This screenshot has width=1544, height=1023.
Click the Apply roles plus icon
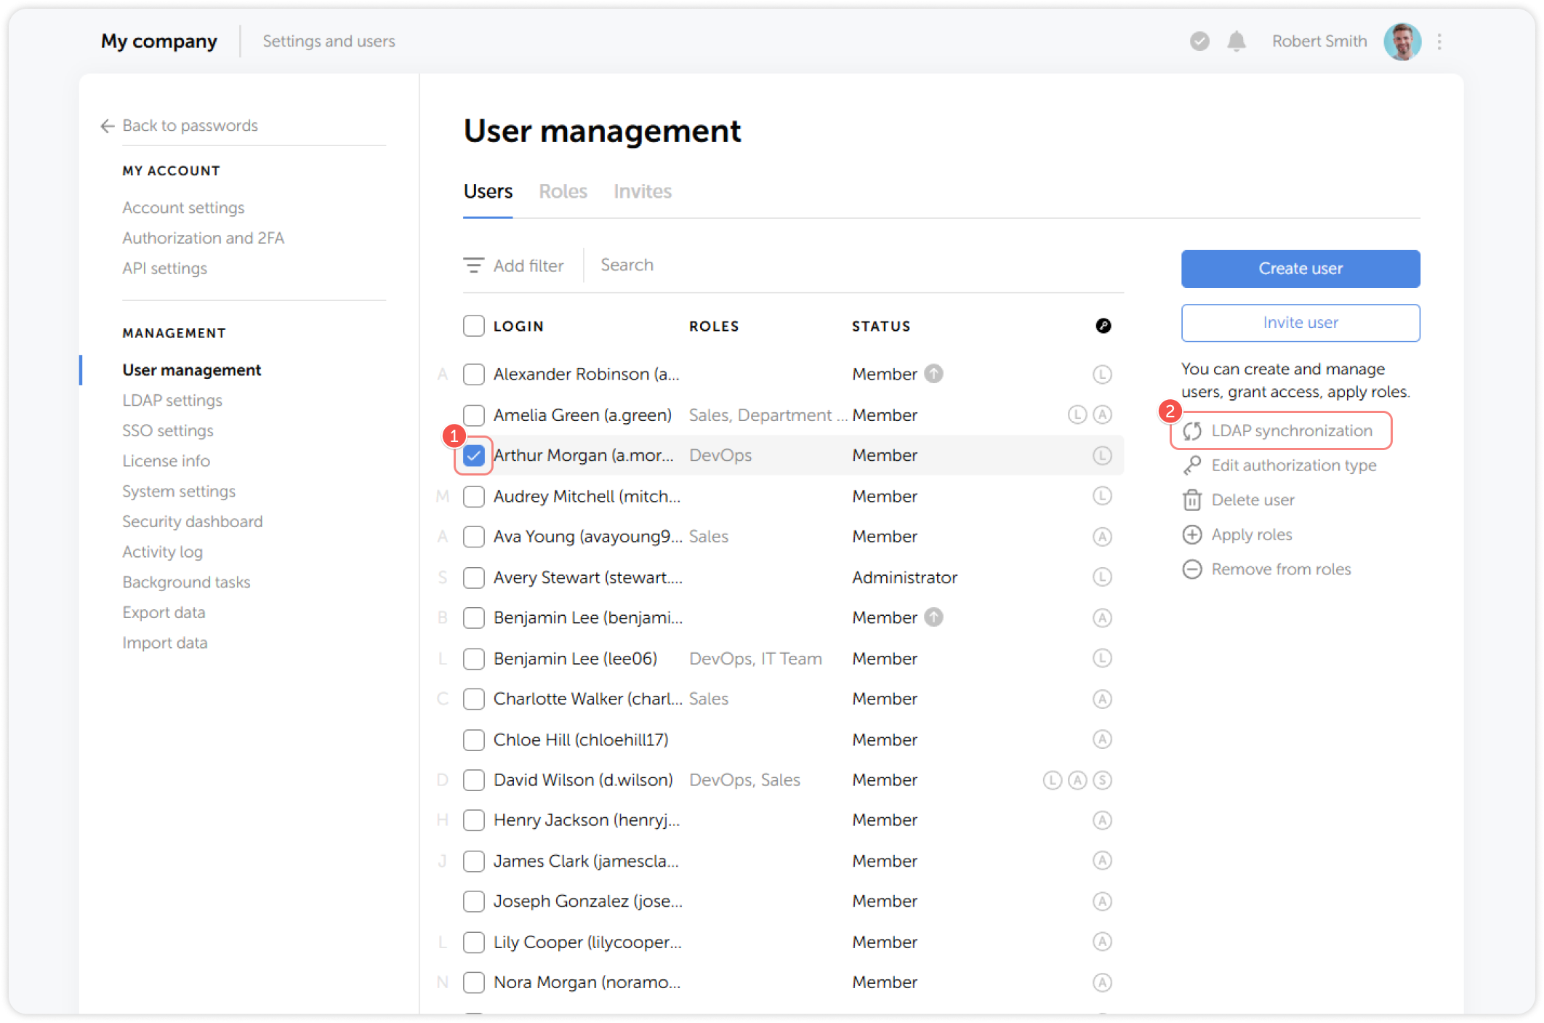pyautogui.click(x=1192, y=534)
